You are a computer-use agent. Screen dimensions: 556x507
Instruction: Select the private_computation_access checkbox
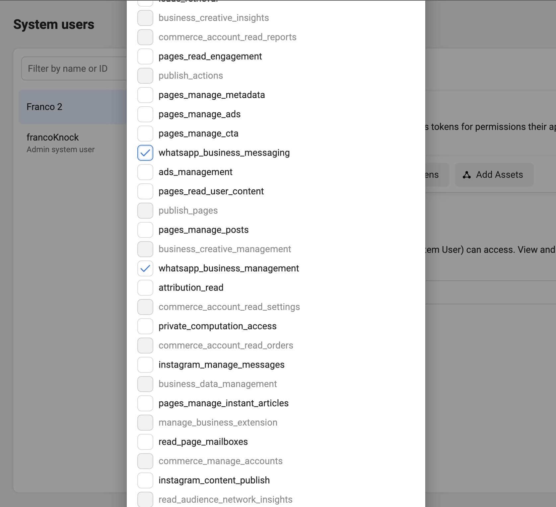pyautogui.click(x=145, y=326)
